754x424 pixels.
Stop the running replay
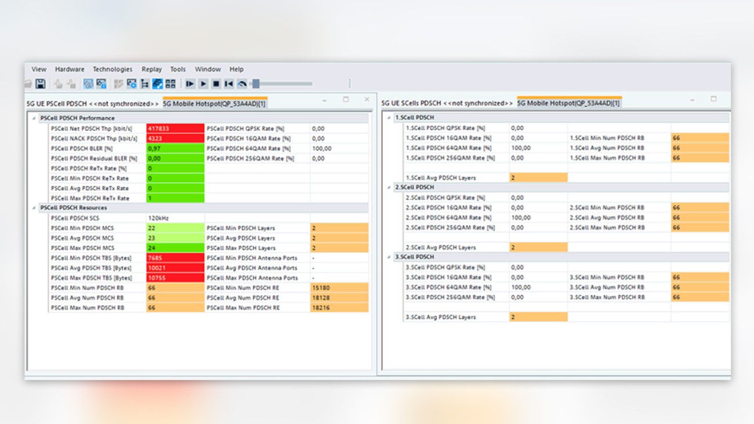click(x=216, y=84)
